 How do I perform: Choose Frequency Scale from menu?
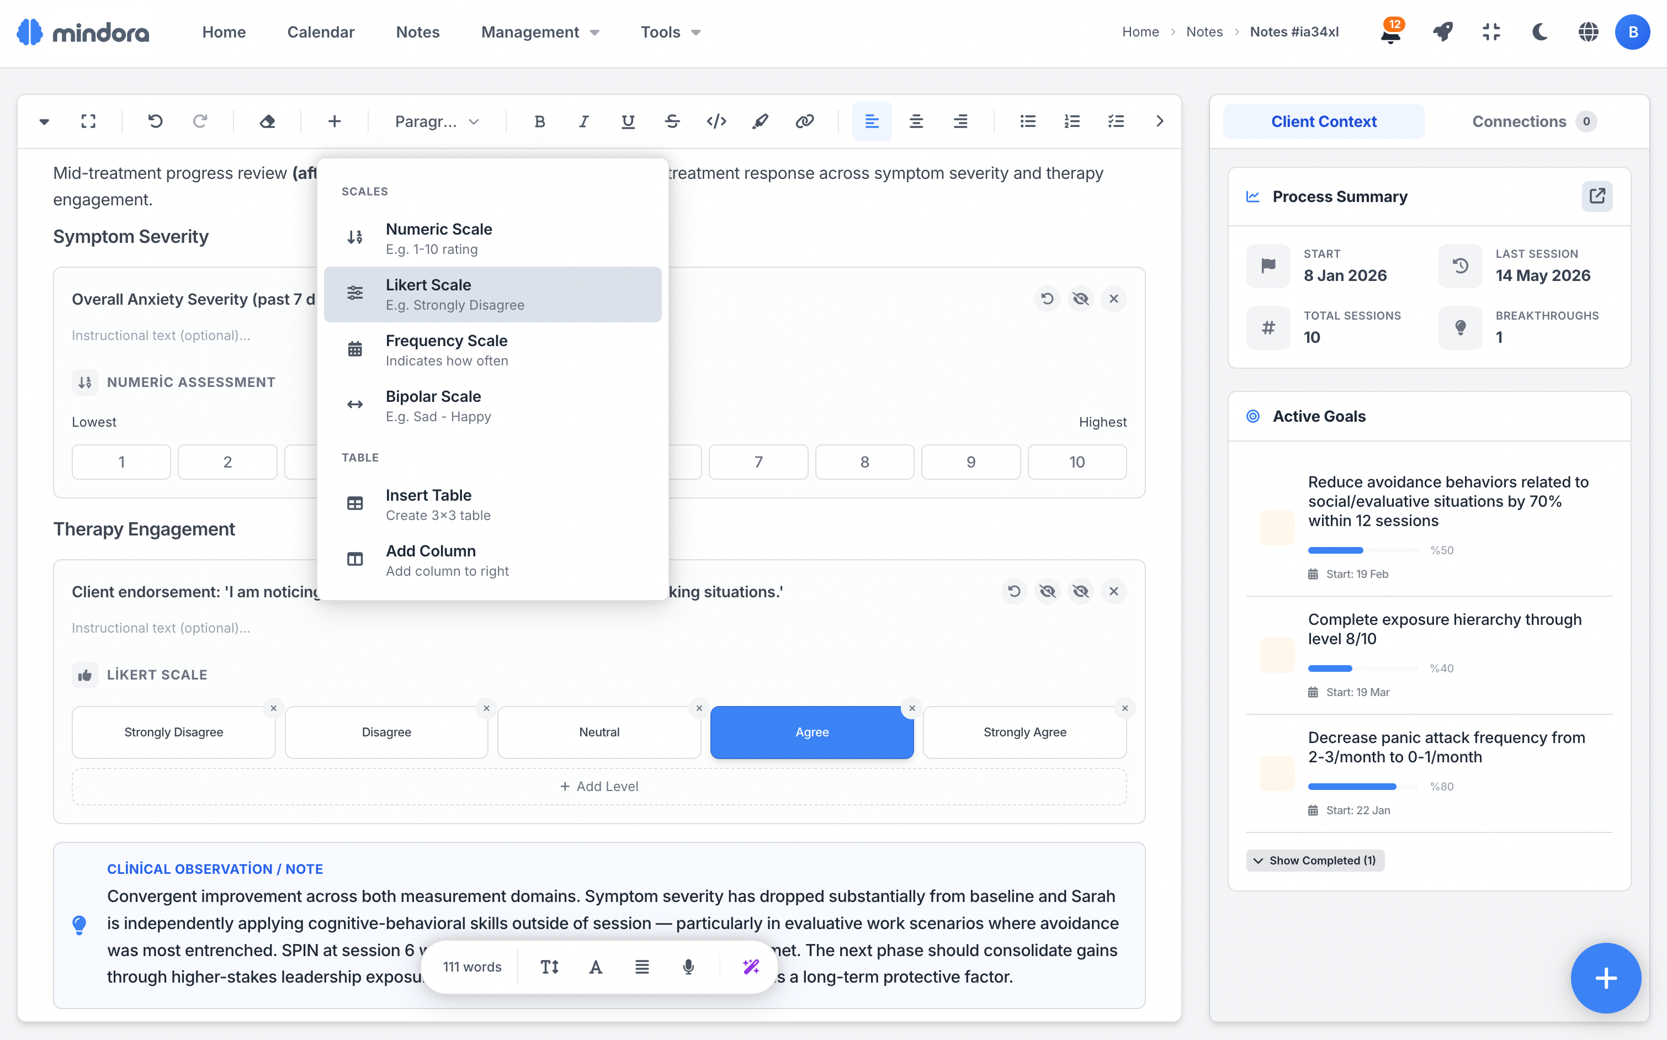492,350
